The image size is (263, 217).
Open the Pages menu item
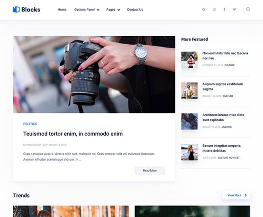pos(111,9)
